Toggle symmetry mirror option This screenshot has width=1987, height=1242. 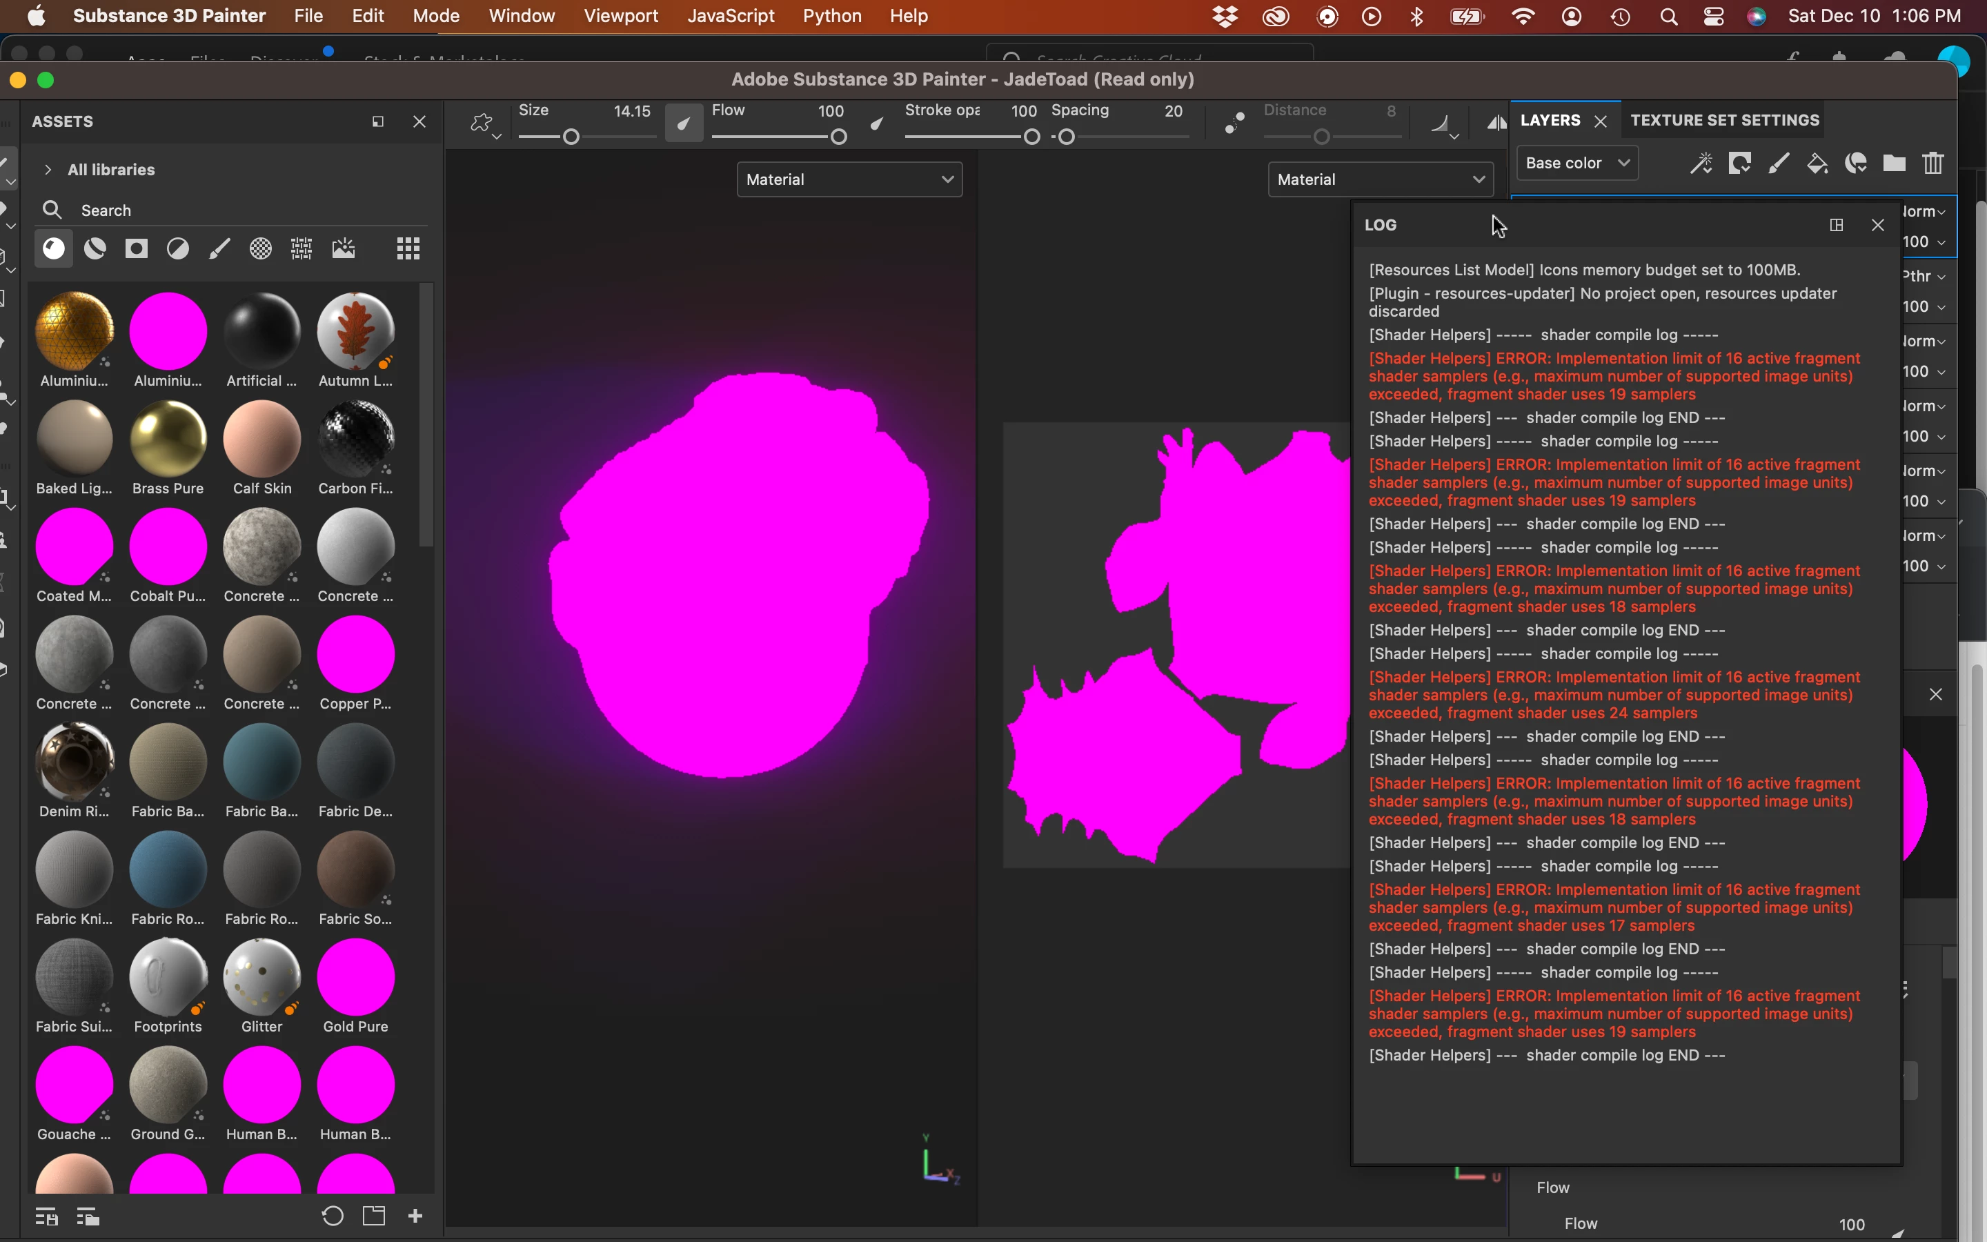[x=1496, y=124]
